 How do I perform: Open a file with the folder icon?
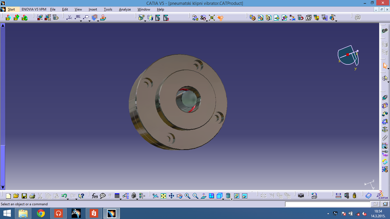coord(16,196)
